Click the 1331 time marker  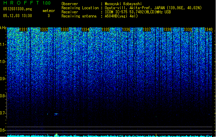(24, 29)
